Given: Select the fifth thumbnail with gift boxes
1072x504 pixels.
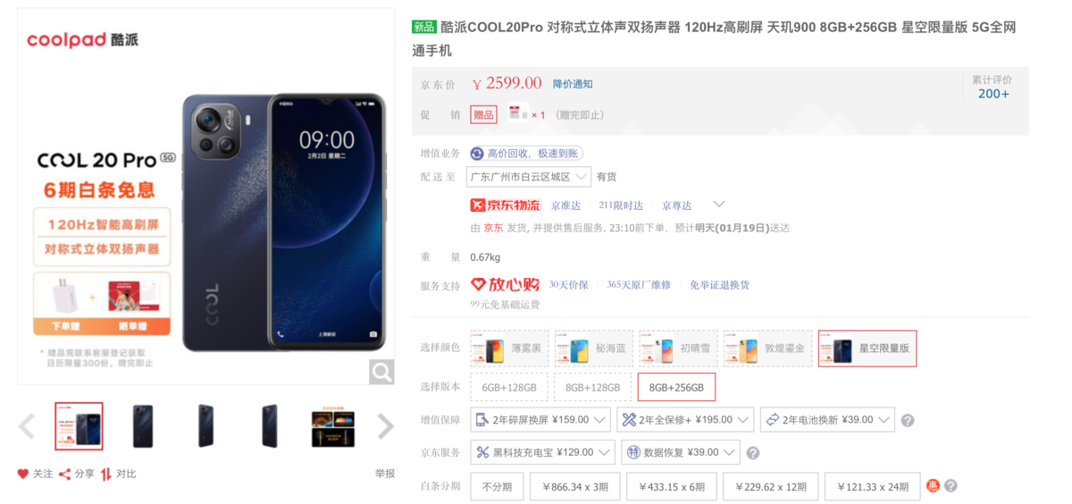Looking at the screenshot, I should [333, 426].
